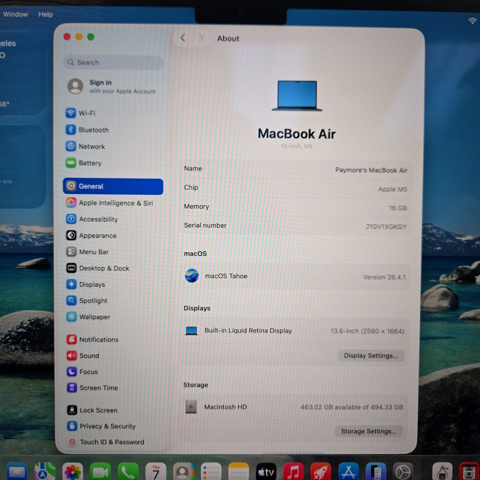Click 463.02 GB available of 494.33 GB
Image resolution: width=480 pixels, height=480 pixels.
(x=352, y=407)
